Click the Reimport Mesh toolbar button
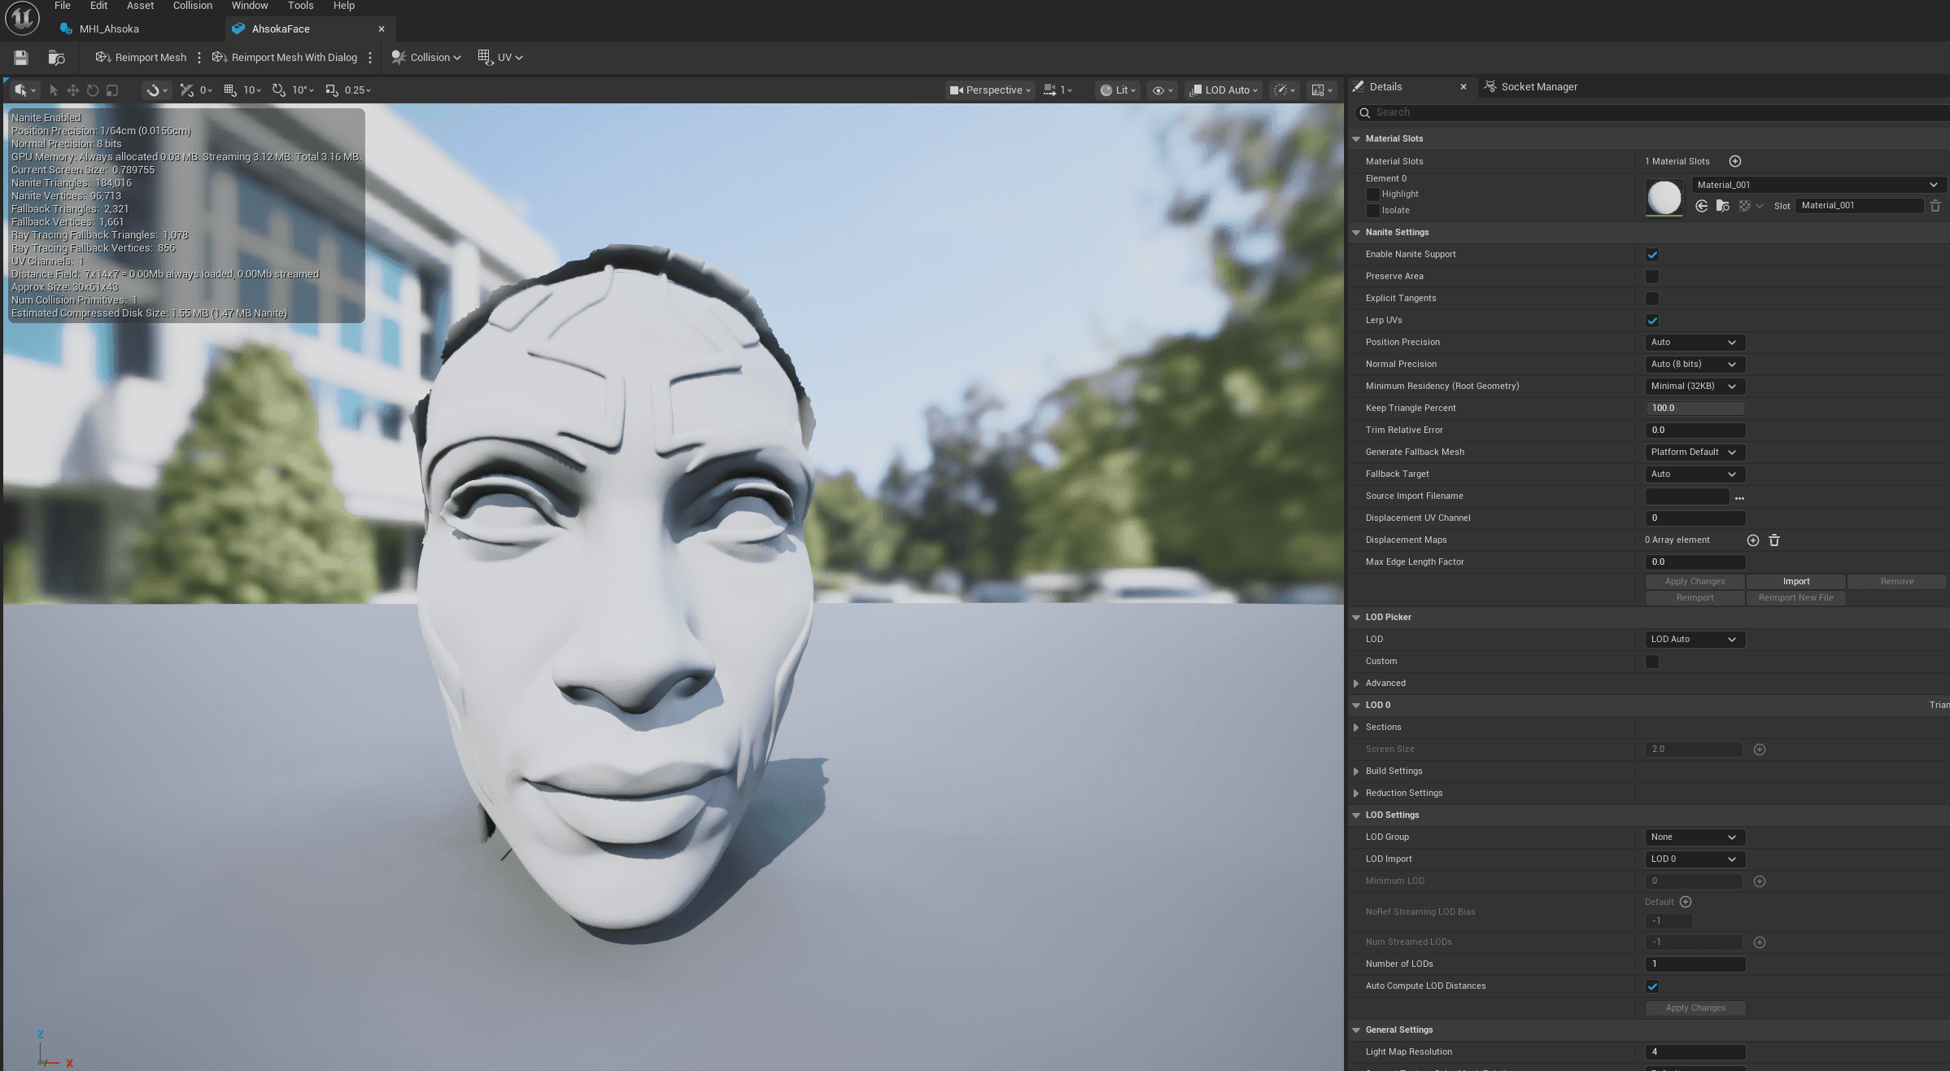This screenshot has width=1950, height=1071. click(x=141, y=57)
